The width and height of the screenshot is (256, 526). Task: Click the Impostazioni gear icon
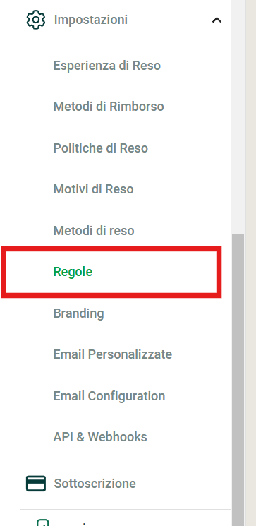[x=35, y=20]
